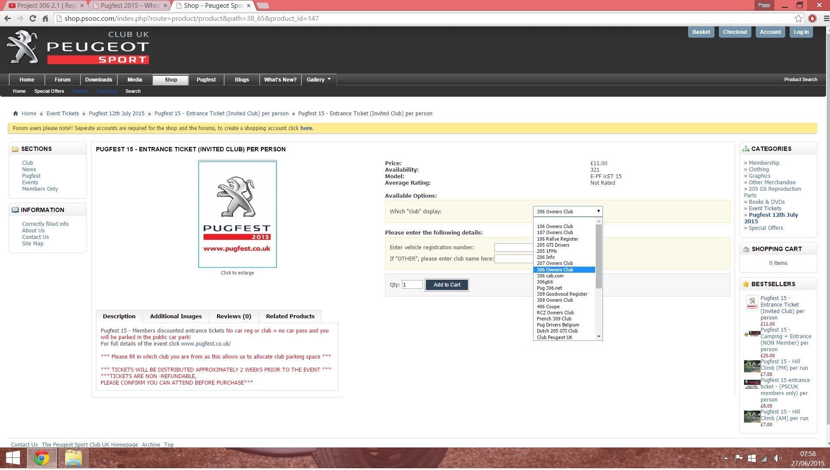Open the Which club display dropdown

[567, 212]
